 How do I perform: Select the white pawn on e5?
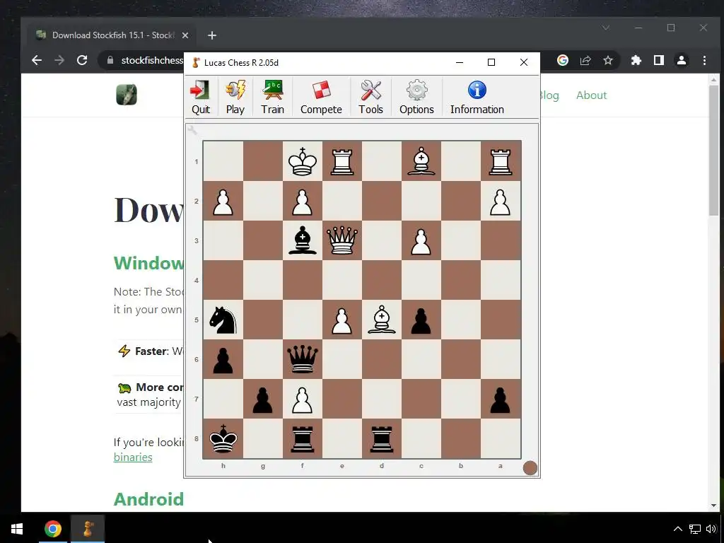[x=342, y=320]
